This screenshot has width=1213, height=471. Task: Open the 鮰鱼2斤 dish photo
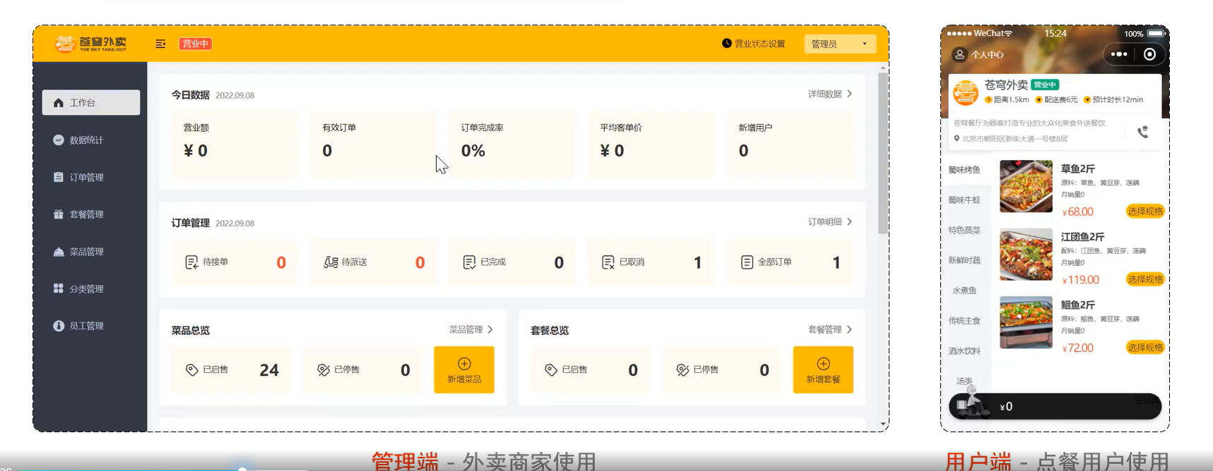1026,322
